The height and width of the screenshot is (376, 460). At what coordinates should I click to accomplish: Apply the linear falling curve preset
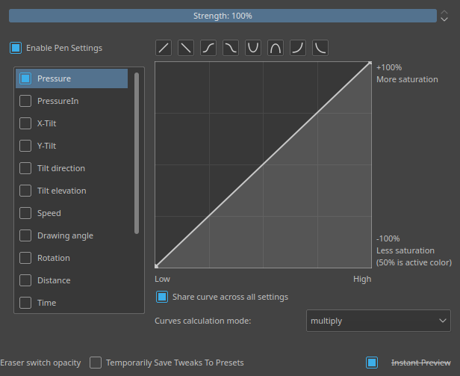click(x=186, y=48)
